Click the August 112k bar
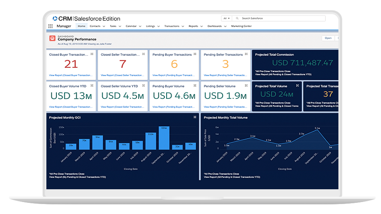Screen dimensions: 381x214 151,141
